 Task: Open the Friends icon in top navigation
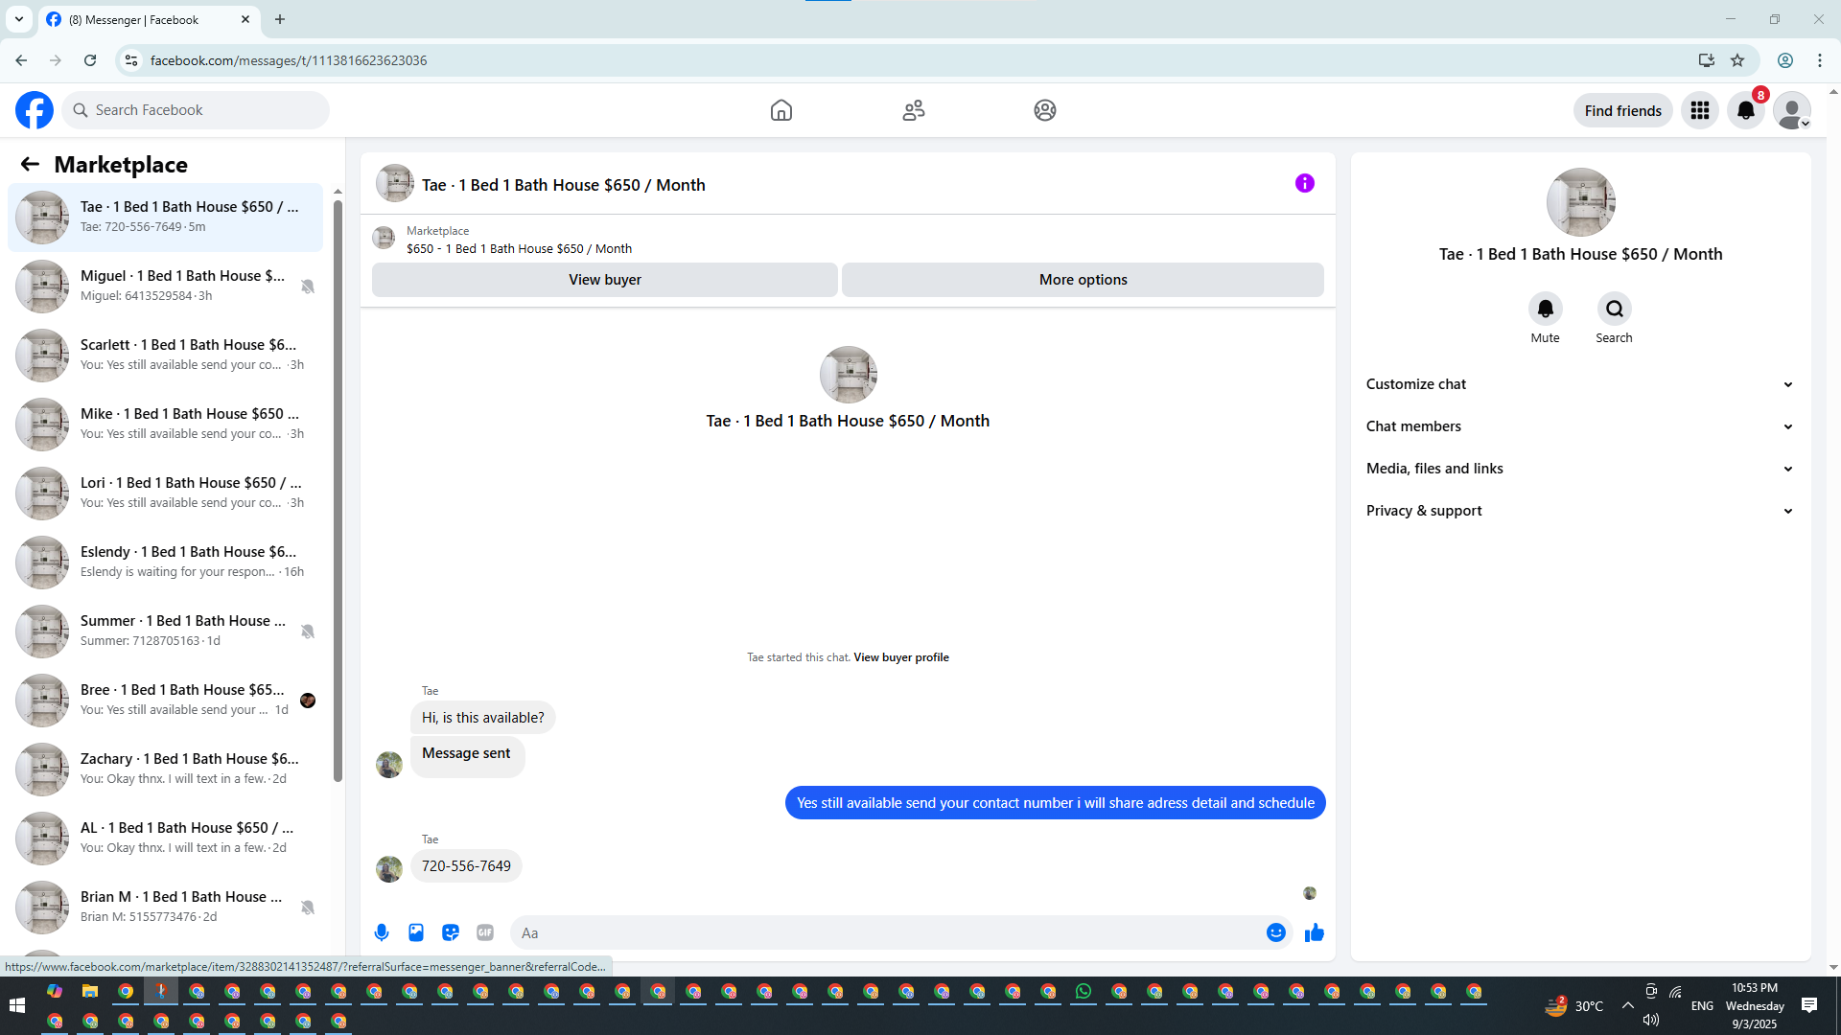tap(914, 110)
